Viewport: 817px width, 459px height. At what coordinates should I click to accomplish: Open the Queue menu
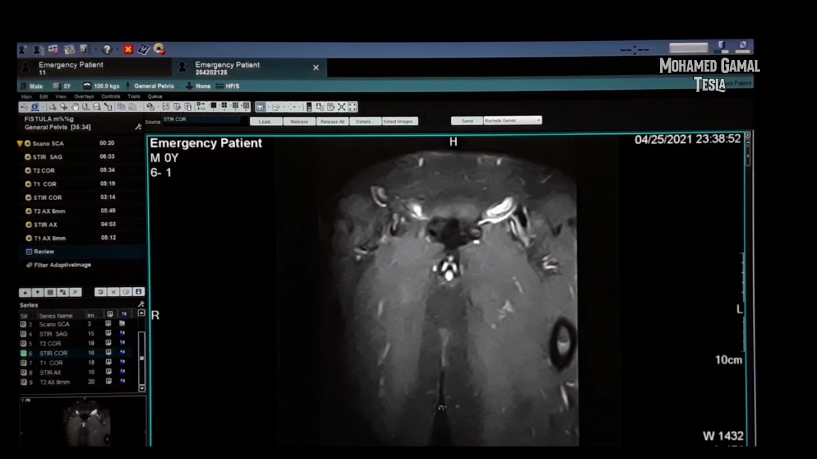click(155, 96)
